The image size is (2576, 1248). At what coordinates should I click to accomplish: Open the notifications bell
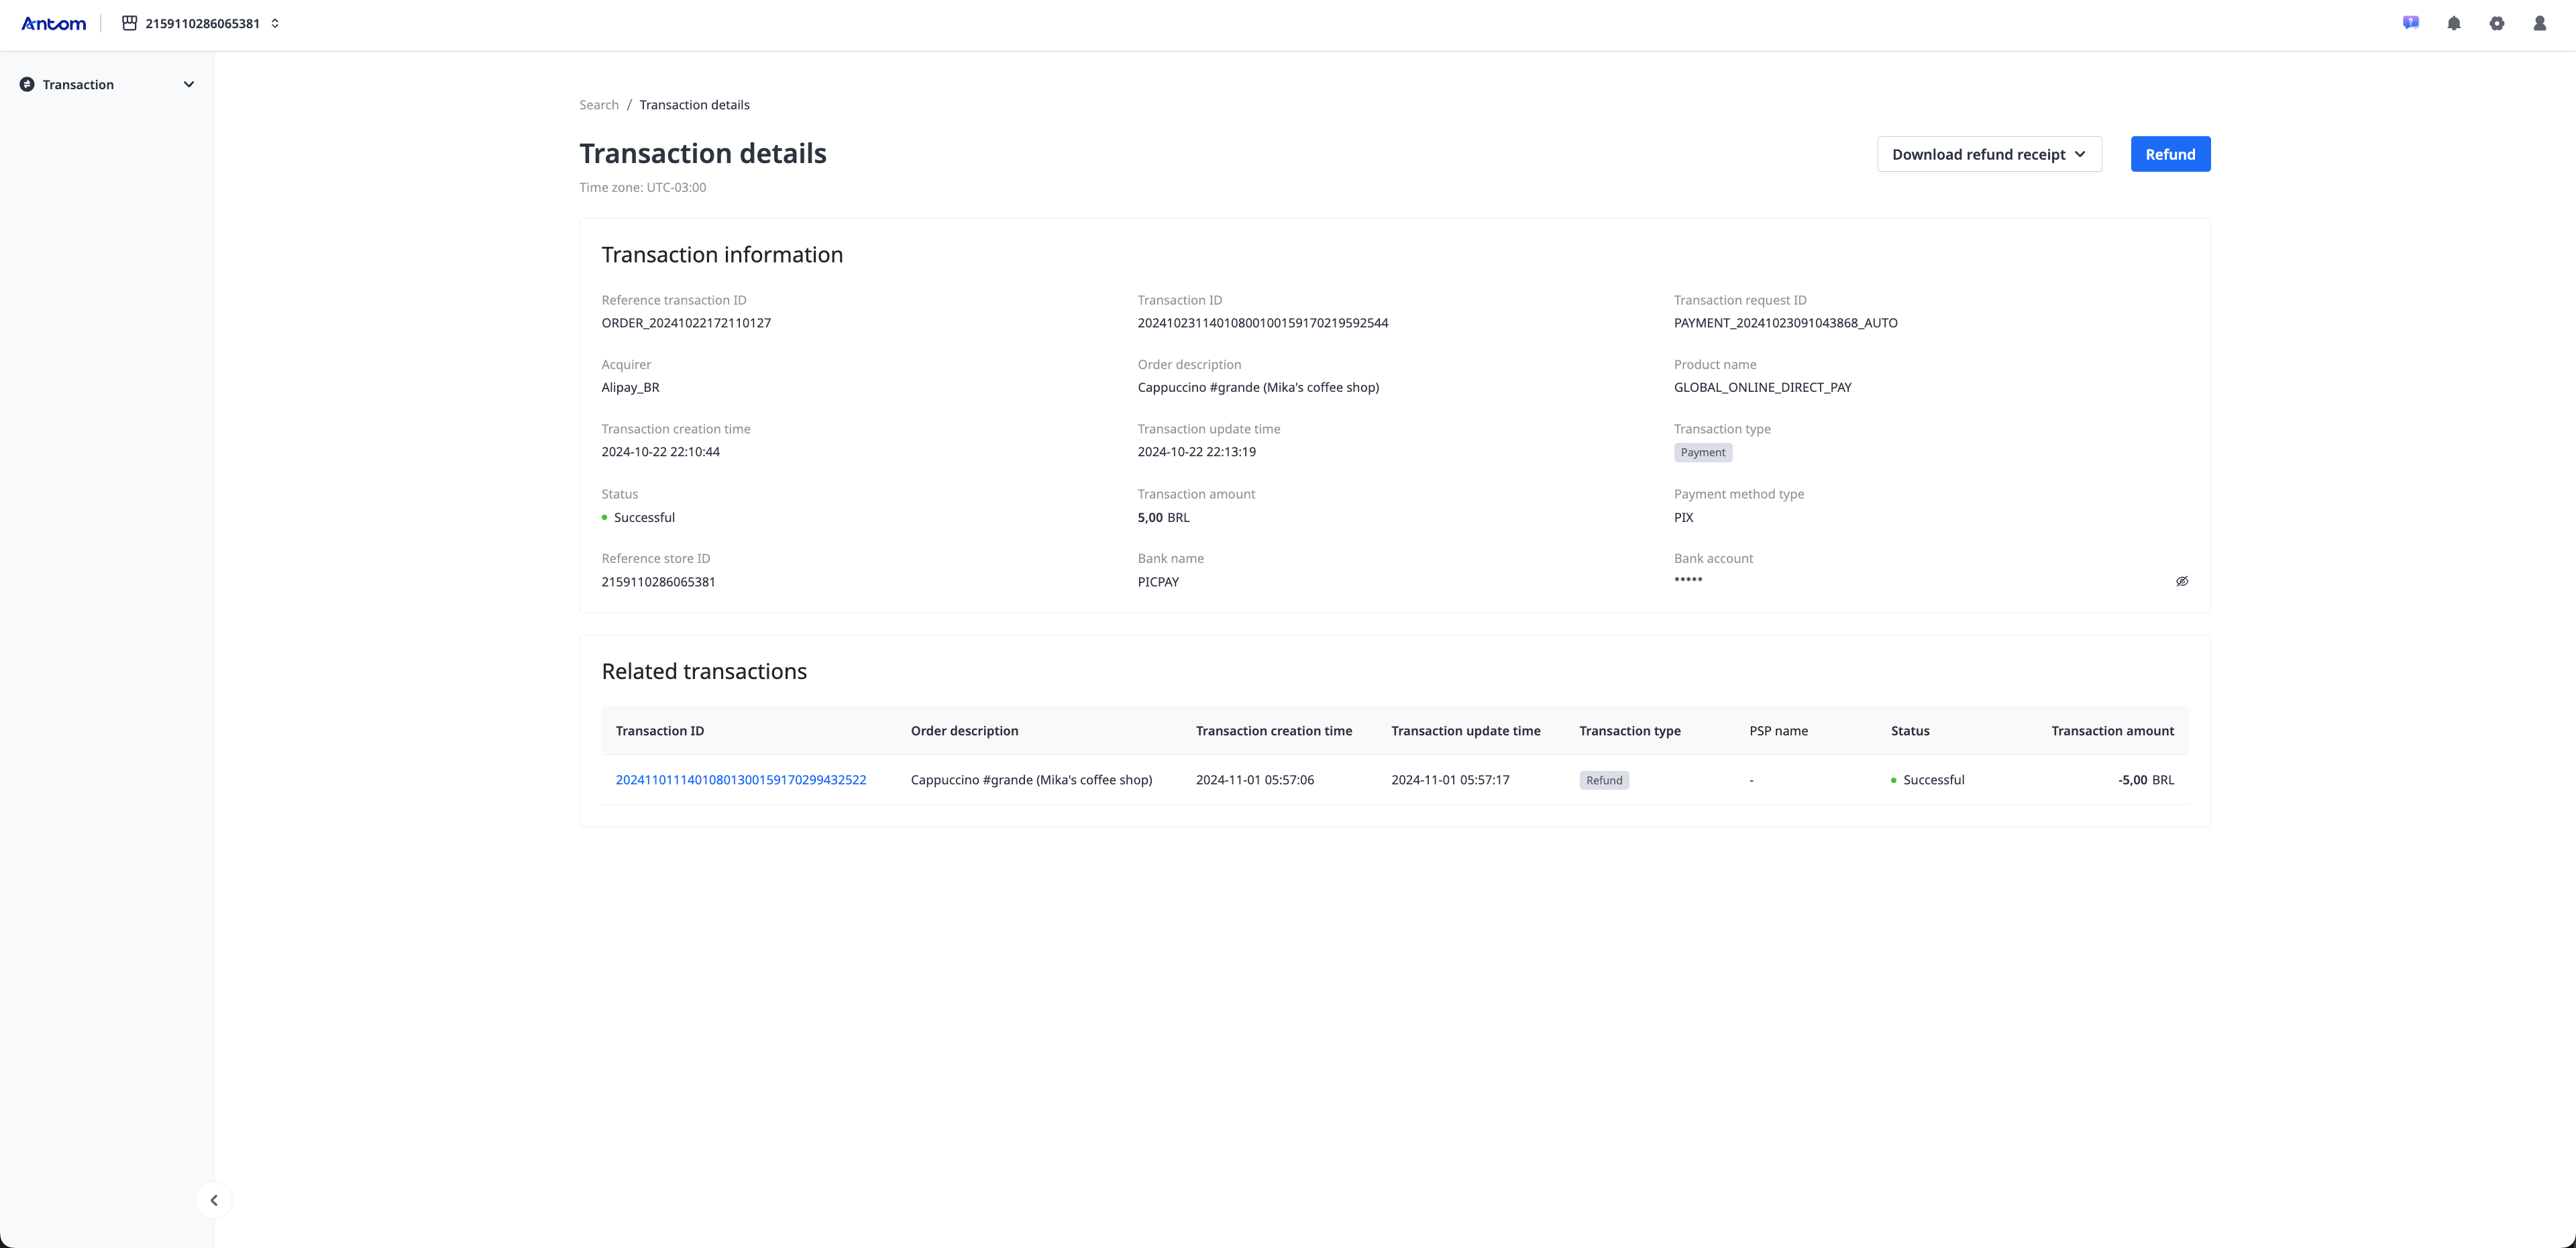click(x=2453, y=22)
